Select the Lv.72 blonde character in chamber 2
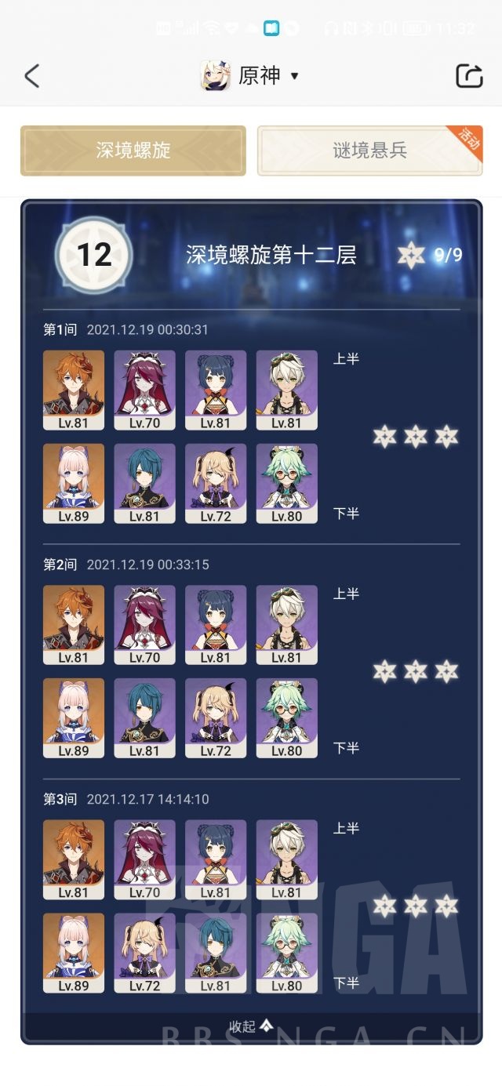502x1086 pixels. click(x=216, y=718)
